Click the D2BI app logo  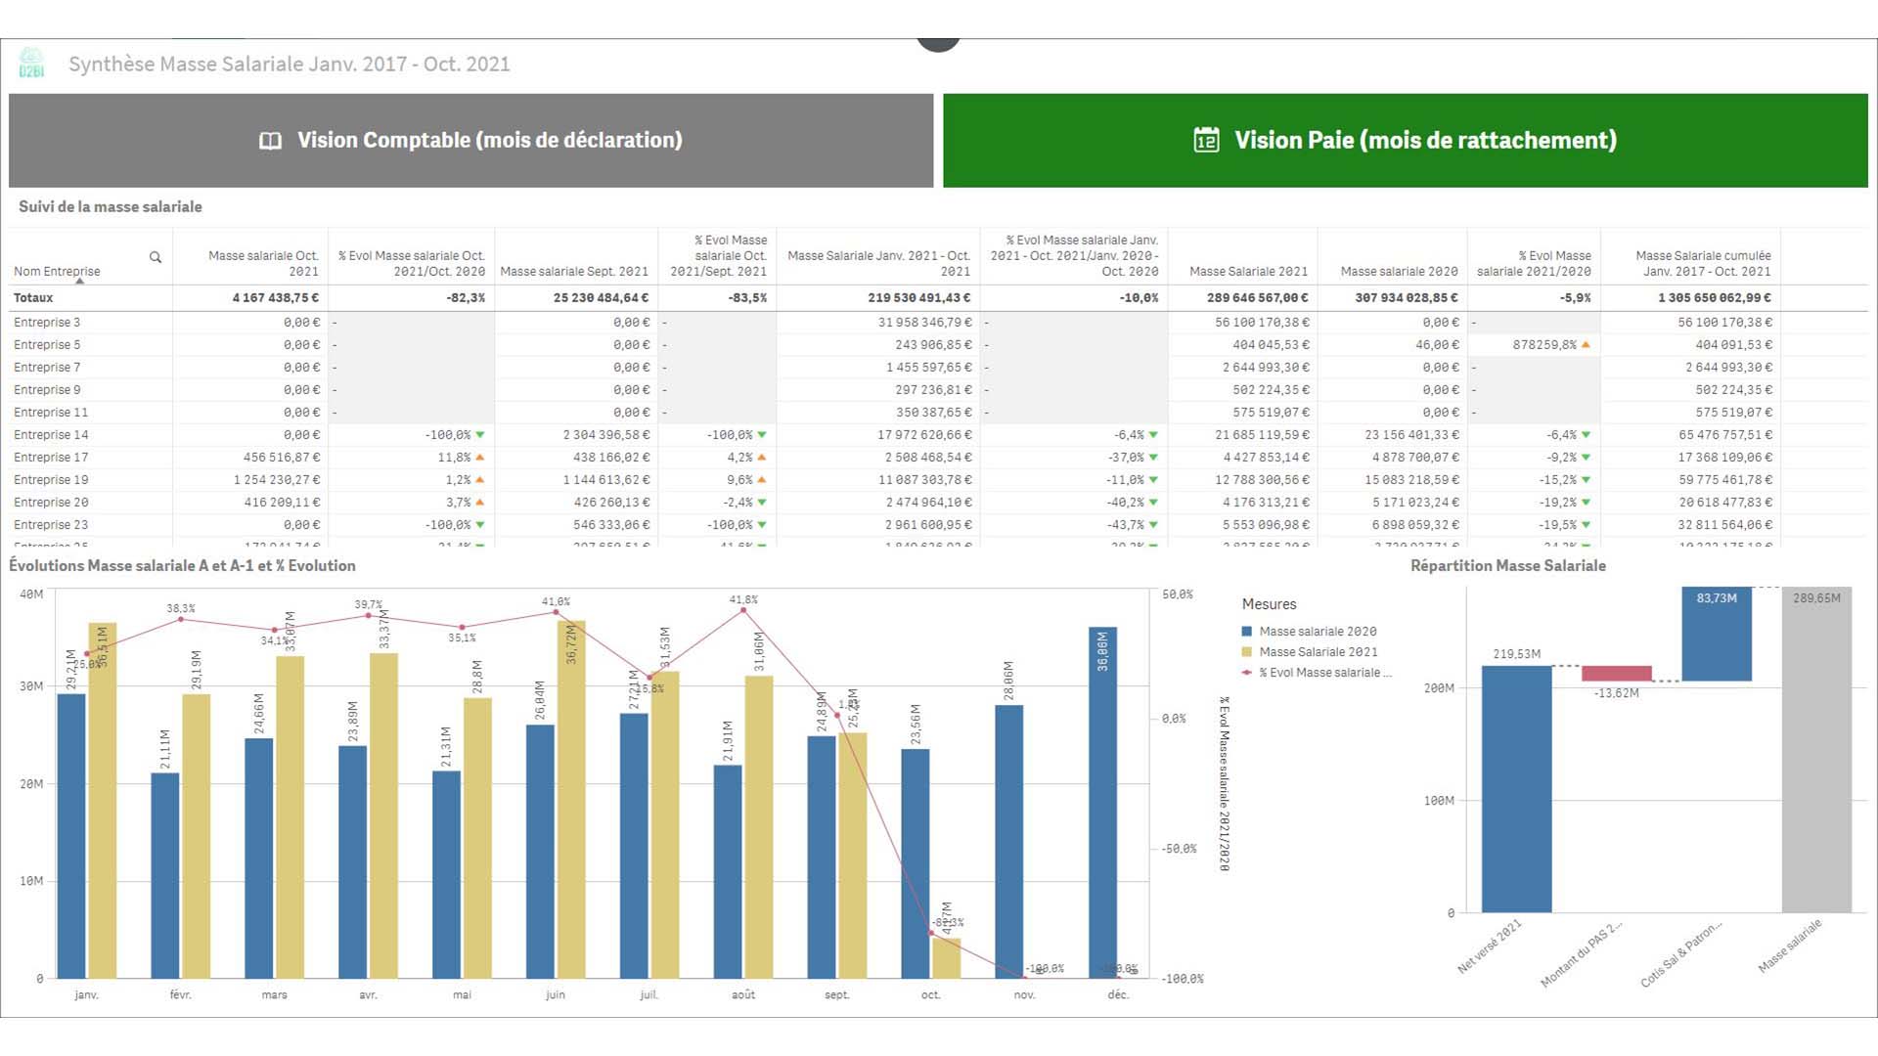(x=31, y=63)
